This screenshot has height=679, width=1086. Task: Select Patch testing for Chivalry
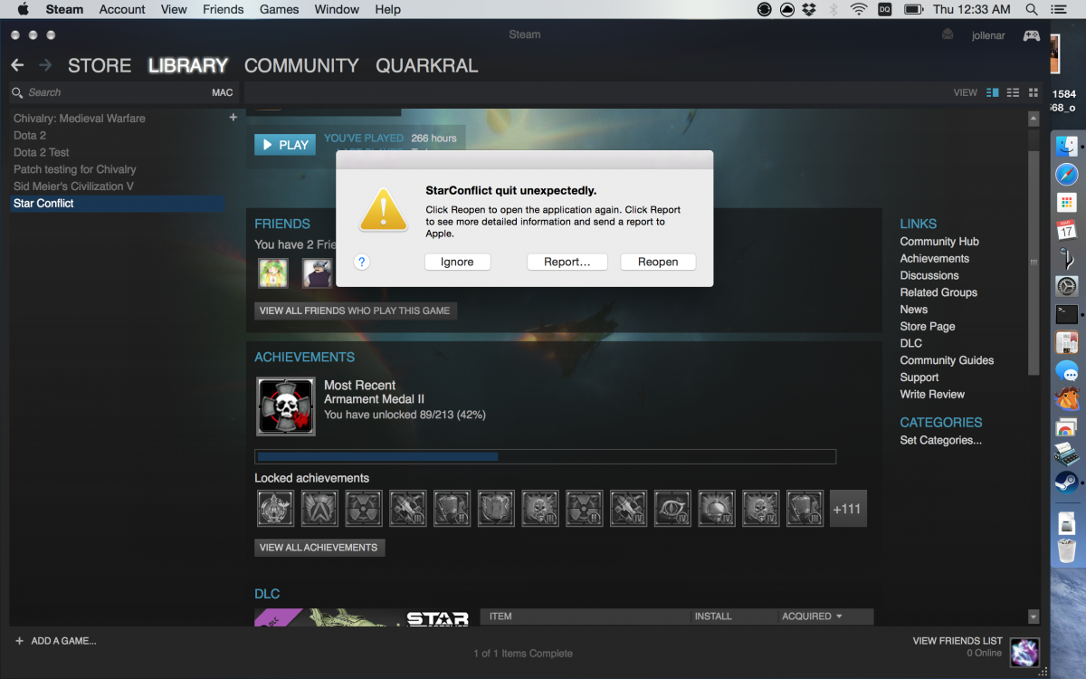tap(75, 169)
